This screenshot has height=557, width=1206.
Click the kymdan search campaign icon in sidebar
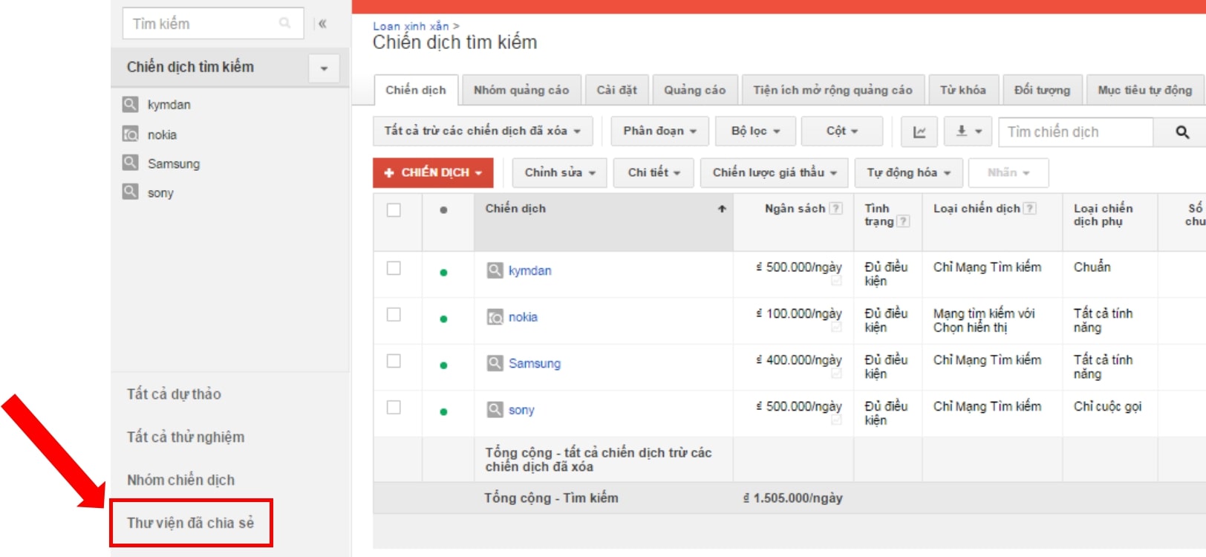(130, 104)
